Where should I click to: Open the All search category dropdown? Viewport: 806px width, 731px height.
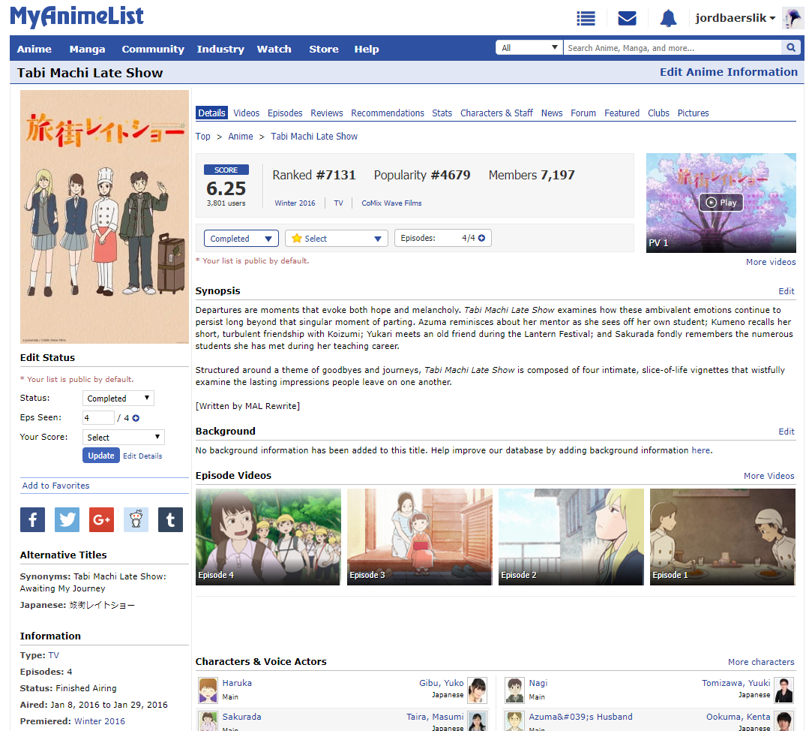(529, 48)
